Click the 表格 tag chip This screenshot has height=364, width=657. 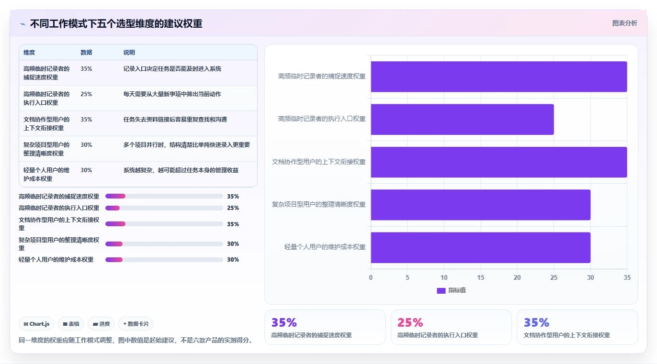point(71,324)
